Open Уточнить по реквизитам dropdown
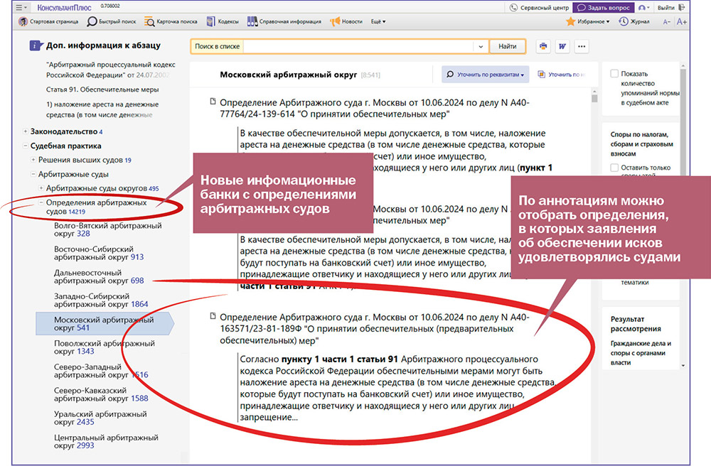This screenshot has height=466, width=711. pyautogui.click(x=485, y=75)
